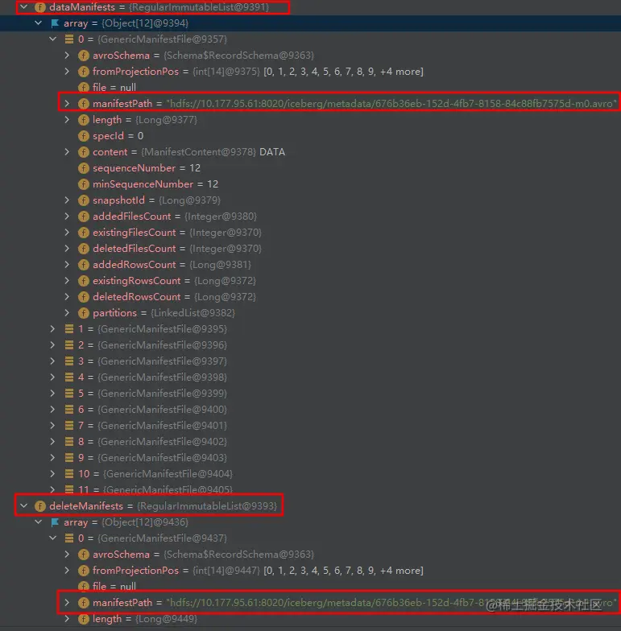621x631 pixels.
Task: Expand element 4 GenericManifestFile@9398
Action: point(52,377)
